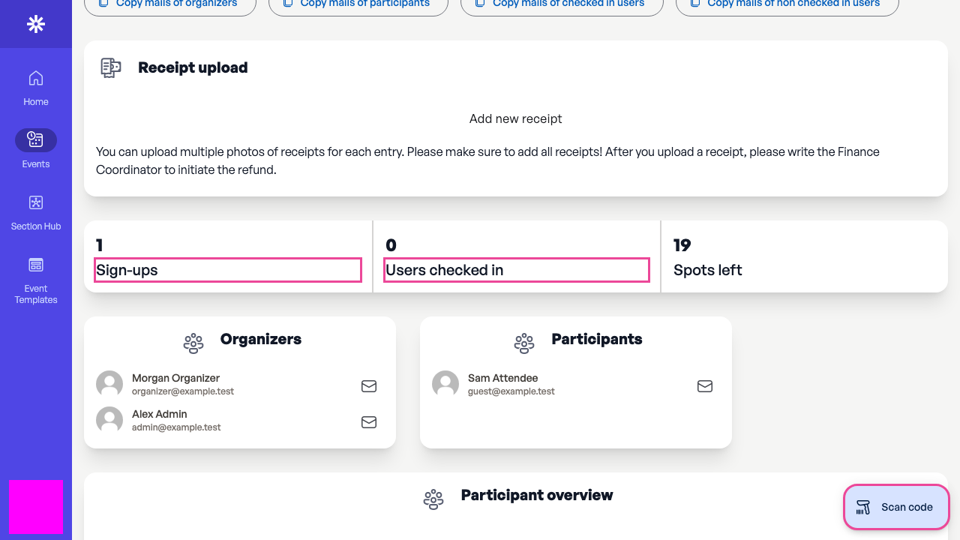Copy mails of checked in users
Image resolution: width=960 pixels, height=540 pixels.
(x=562, y=4)
